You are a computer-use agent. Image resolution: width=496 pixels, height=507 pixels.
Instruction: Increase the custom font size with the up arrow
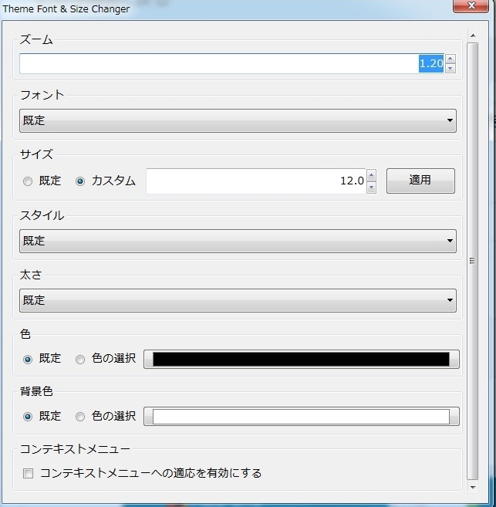point(371,175)
